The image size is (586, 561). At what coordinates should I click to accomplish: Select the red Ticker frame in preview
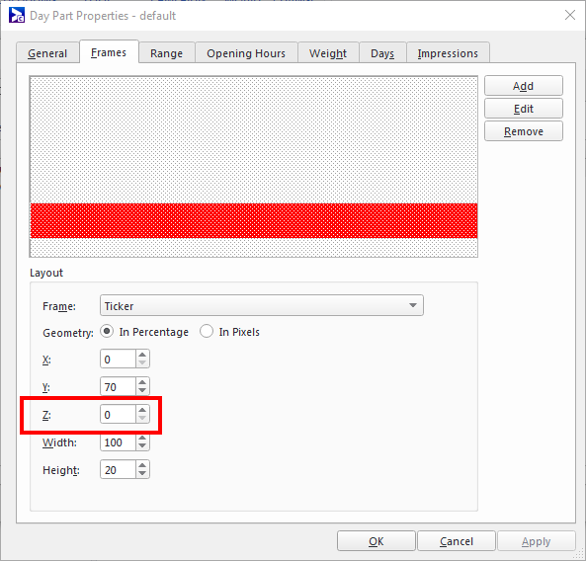point(254,220)
